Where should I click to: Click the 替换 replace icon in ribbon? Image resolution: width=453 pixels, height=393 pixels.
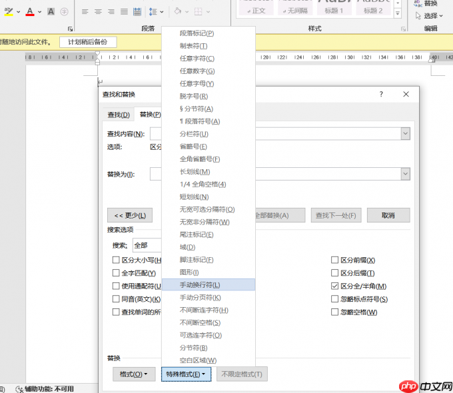(418, 3)
